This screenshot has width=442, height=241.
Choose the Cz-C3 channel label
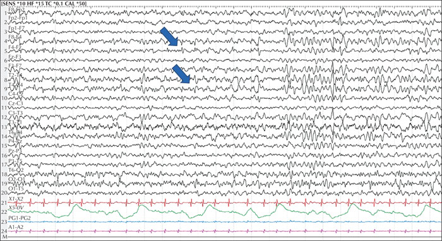[16, 103]
